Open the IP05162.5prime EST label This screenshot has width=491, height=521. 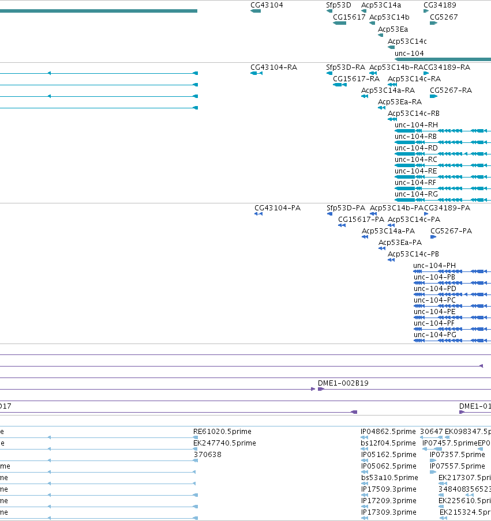388,455
